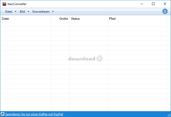Sort list by the Datei column header
171x117 pixels.
coord(25,19)
